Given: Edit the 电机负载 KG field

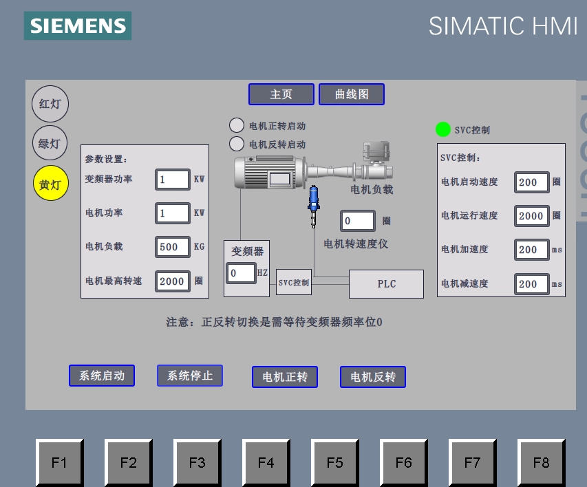Looking at the screenshot, I should [x=173, y=247].
